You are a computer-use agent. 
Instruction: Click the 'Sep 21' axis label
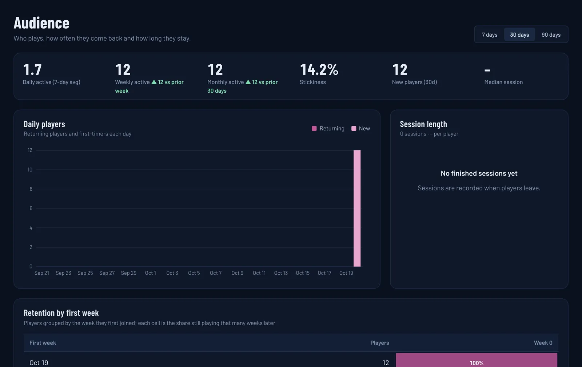click(x=42, y=273)
